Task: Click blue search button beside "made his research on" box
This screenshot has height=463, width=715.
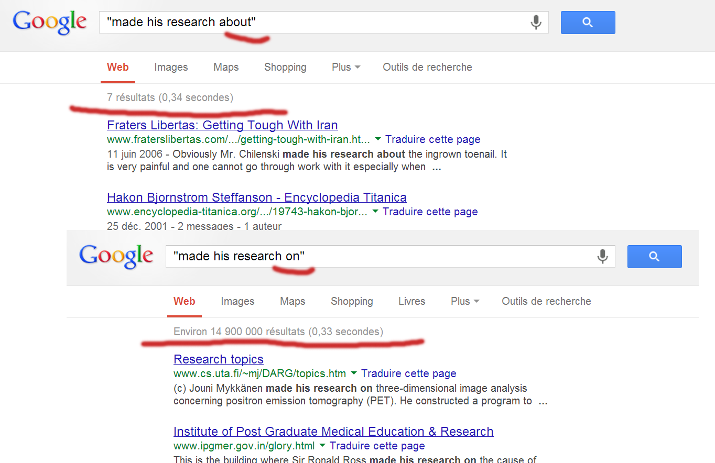Action: click(654, 256)
